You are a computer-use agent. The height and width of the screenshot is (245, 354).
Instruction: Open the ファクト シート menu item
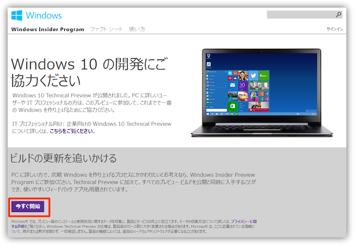point(106,29)
